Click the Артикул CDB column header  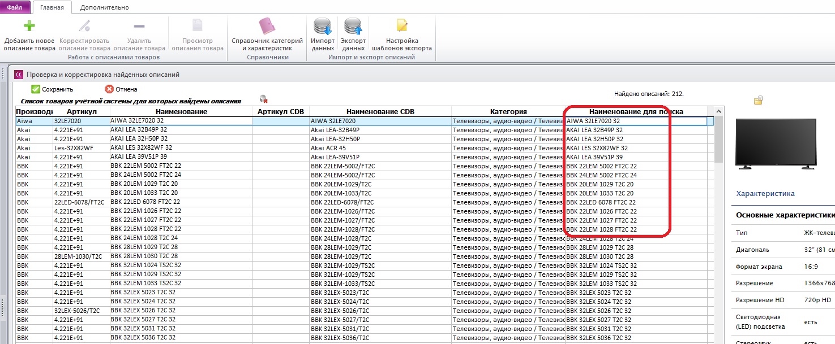pyautogui.click(x=281, y=111)
